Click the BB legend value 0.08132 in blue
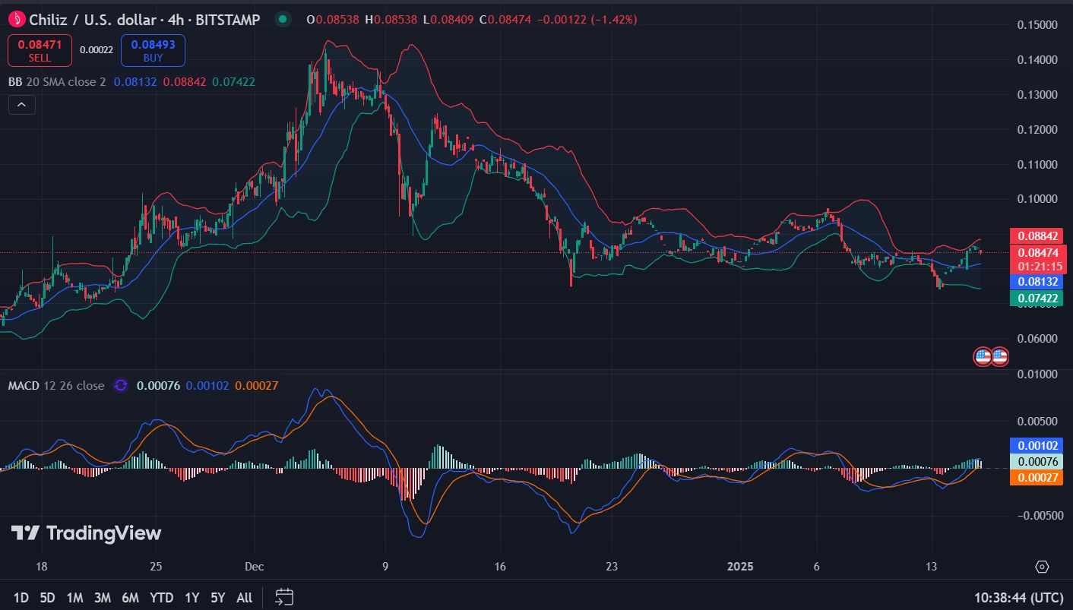This screenshot has height=610, width=1073. 135,81
